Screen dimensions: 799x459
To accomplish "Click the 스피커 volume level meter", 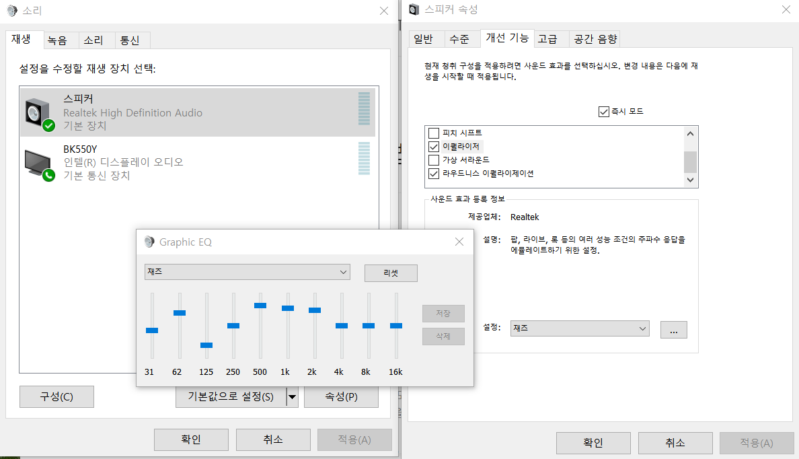I will pyautogui.click(x=365, y=108).
